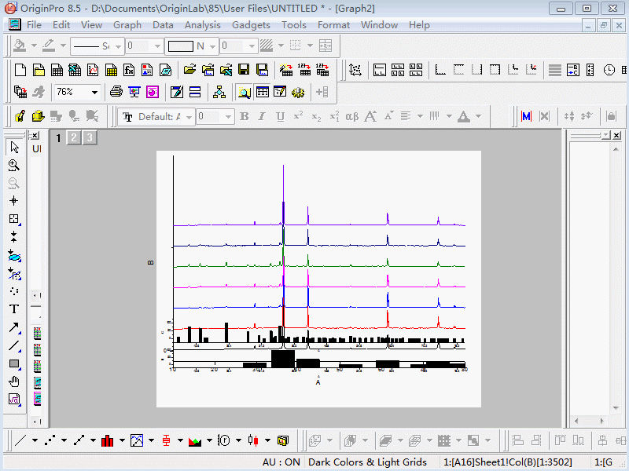Screen dimensions: 629x471
Task: Expand the Default font dropdown
Action: tap(189, 117)
